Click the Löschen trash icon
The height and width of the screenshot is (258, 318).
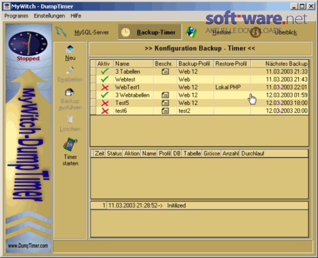tap(70, 120)
